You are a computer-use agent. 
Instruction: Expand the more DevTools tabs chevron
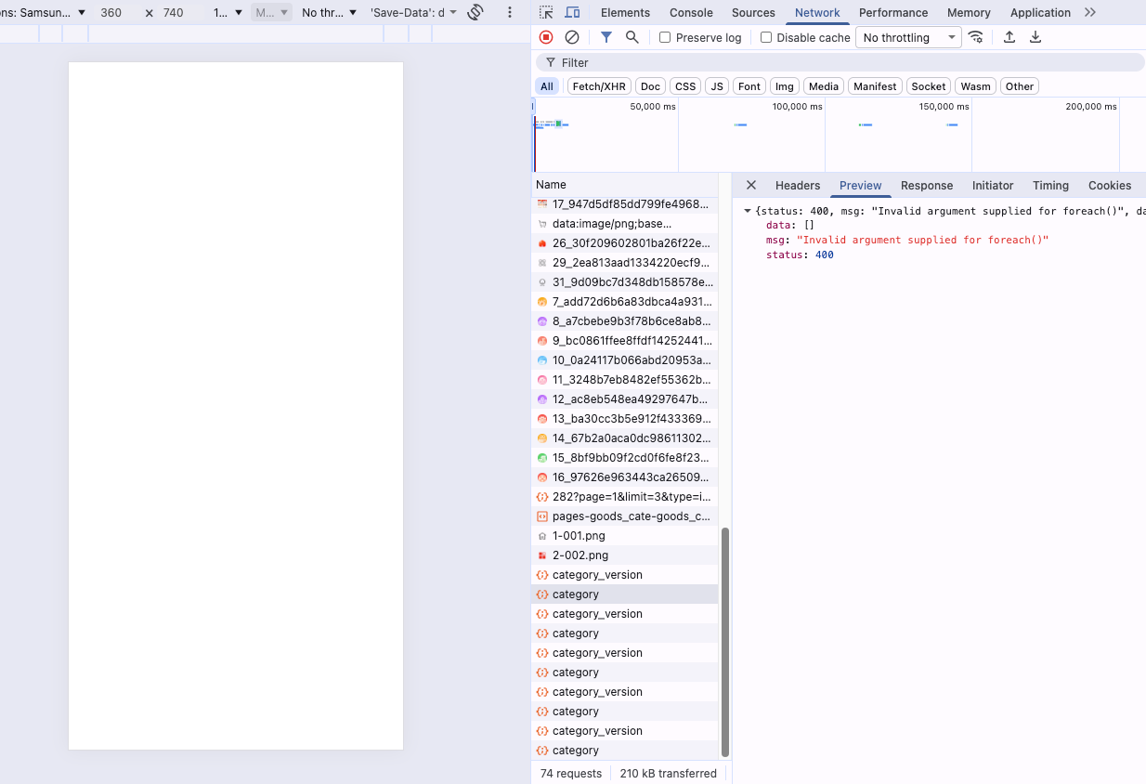[x=1090, y=13]
